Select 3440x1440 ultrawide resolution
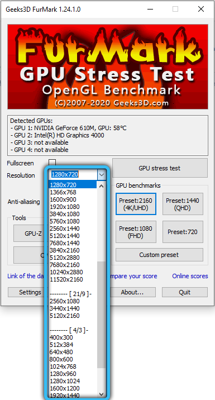215x400 pixels. (x=73, y=308)
